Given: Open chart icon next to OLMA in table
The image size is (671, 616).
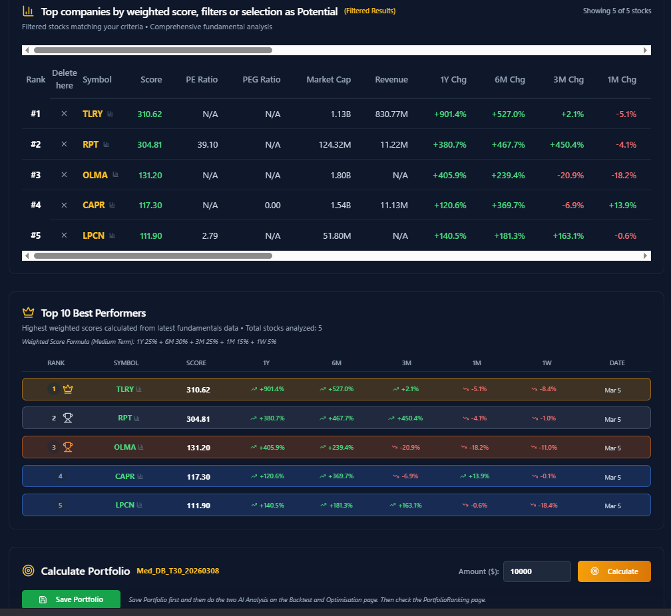Looking at the screenshot, I should [115, 175].
